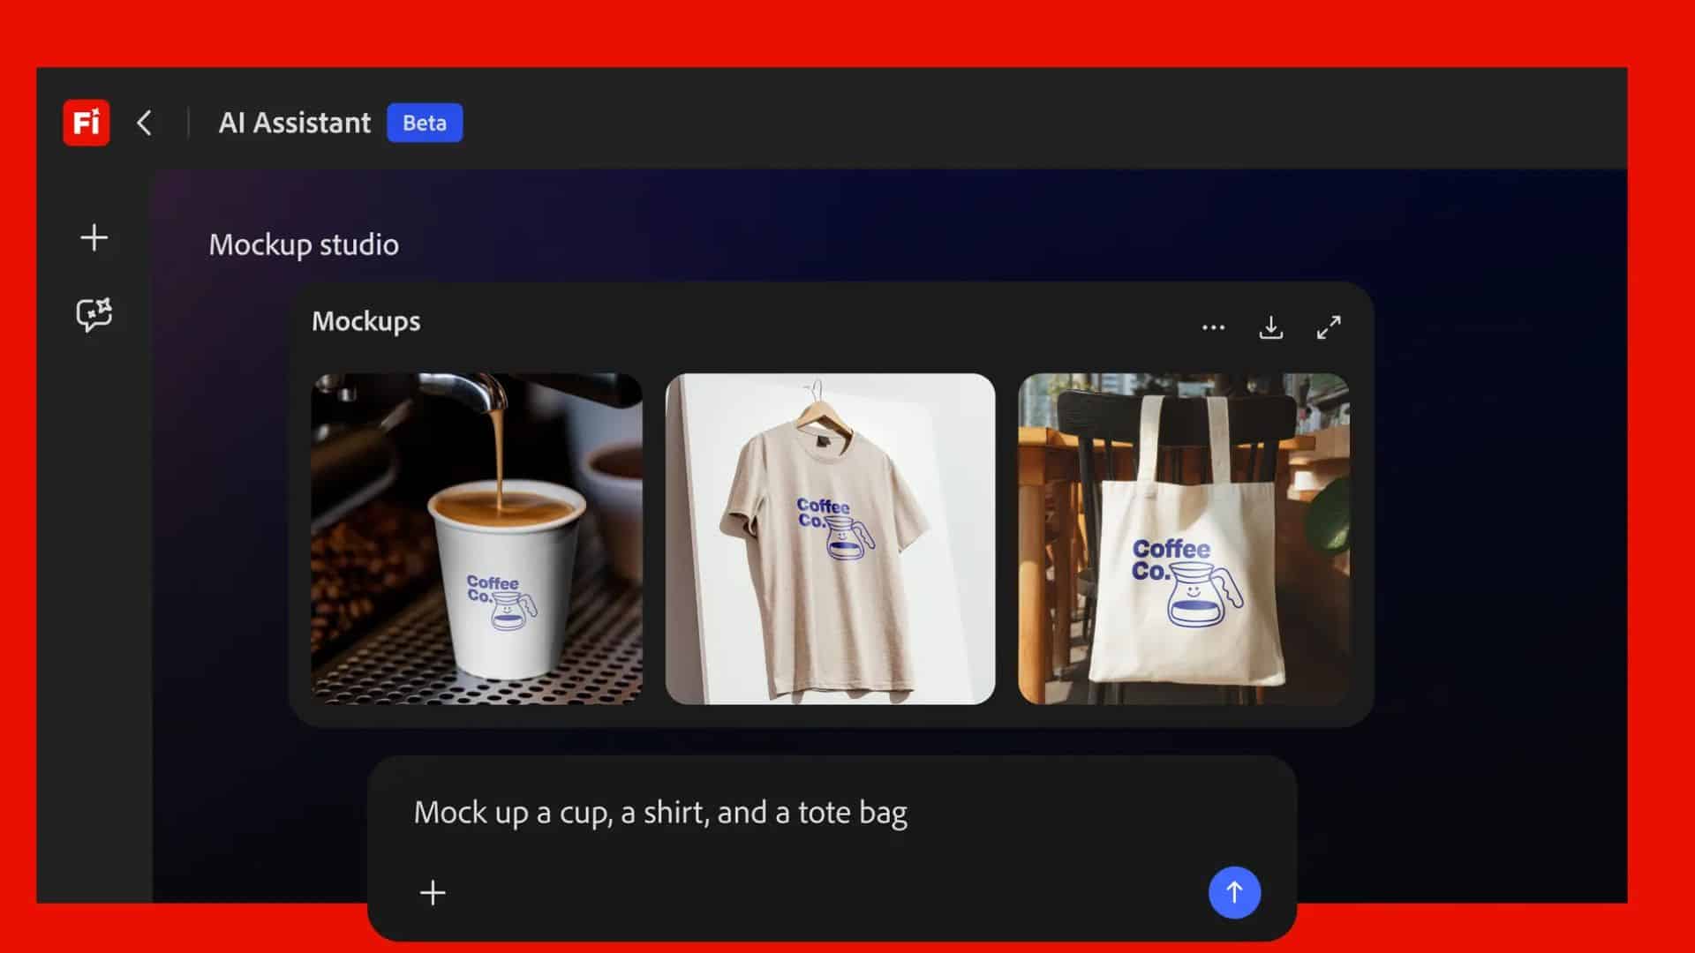Open the tote bag mockup thumbnail
This screenshot has width=1695, height=953.
pyautogui.click(x=1183, y=539)
